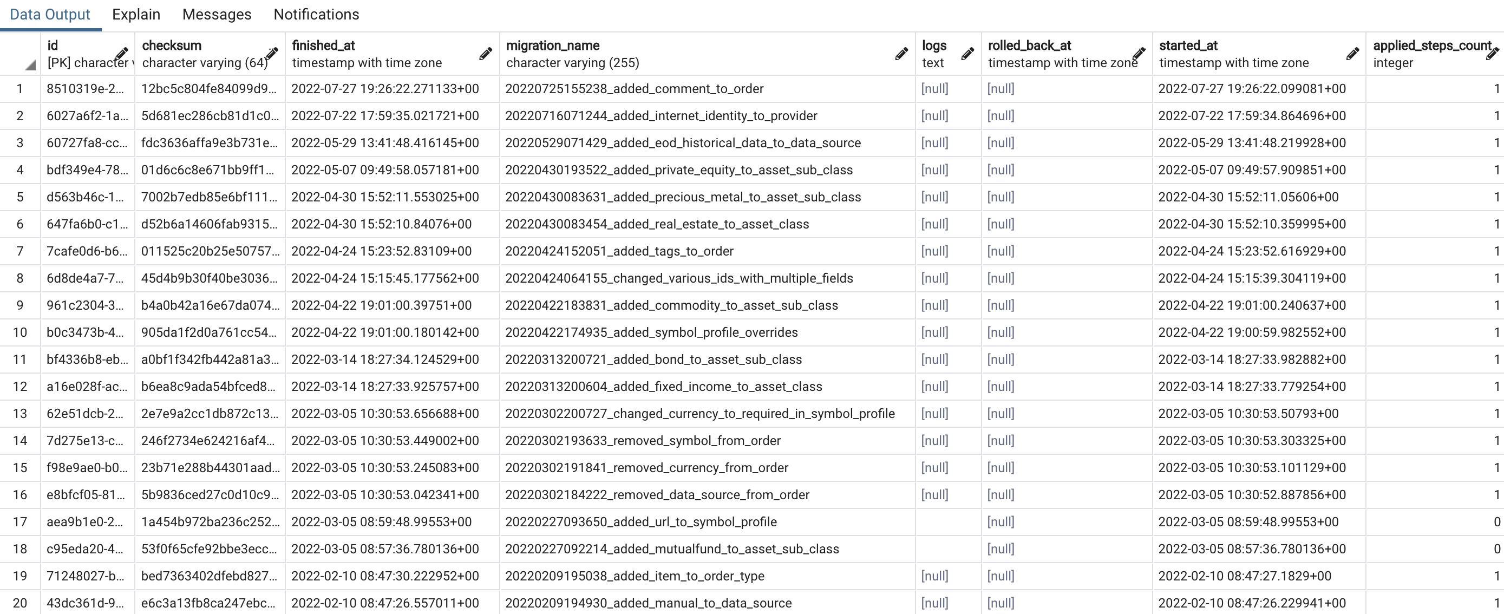Screen dimensions: 1504x614
Task: Select the checksum cell in row 5
Action: click(209, 197)
